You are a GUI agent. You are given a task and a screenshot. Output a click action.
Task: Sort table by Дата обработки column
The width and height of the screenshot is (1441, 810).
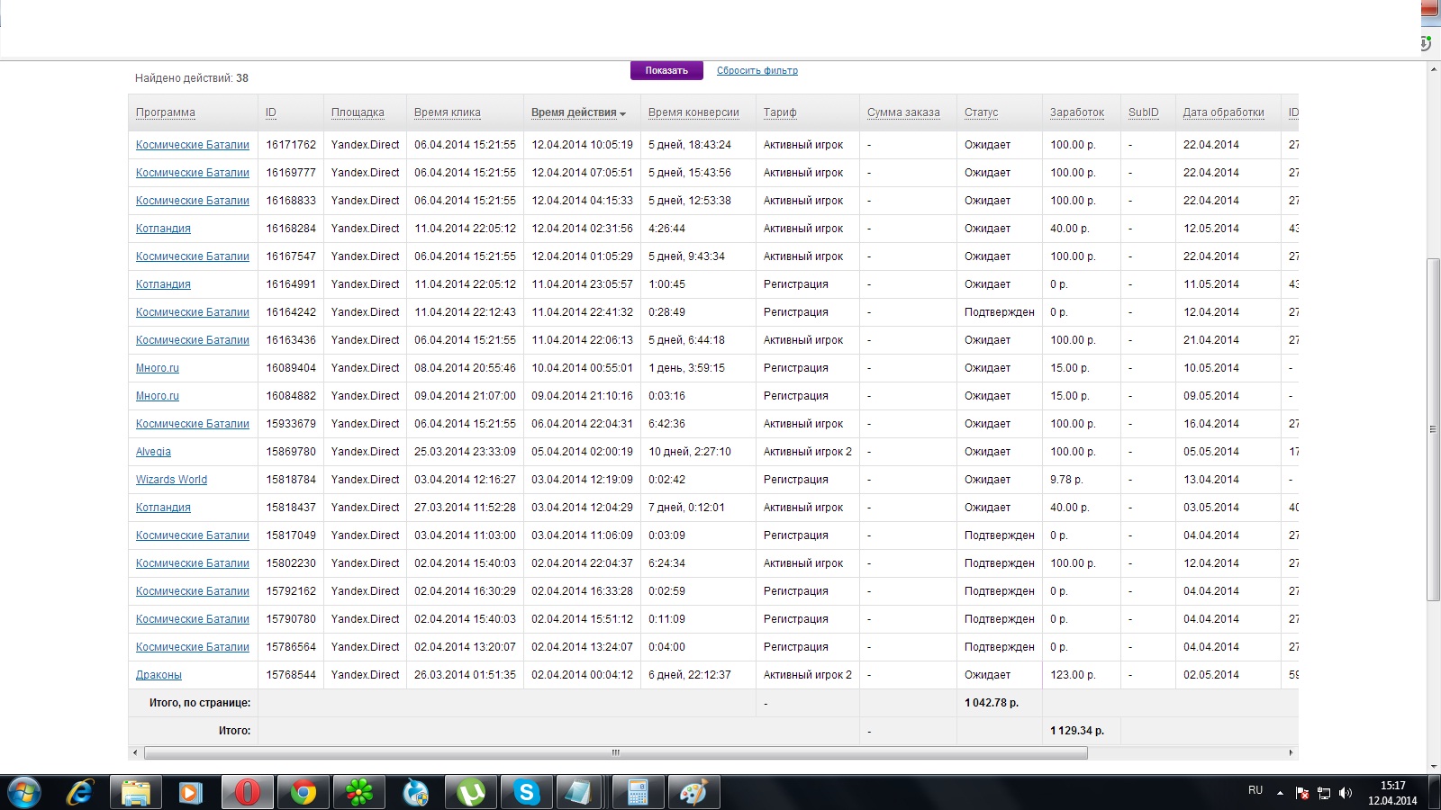[x=1224, y=112]
